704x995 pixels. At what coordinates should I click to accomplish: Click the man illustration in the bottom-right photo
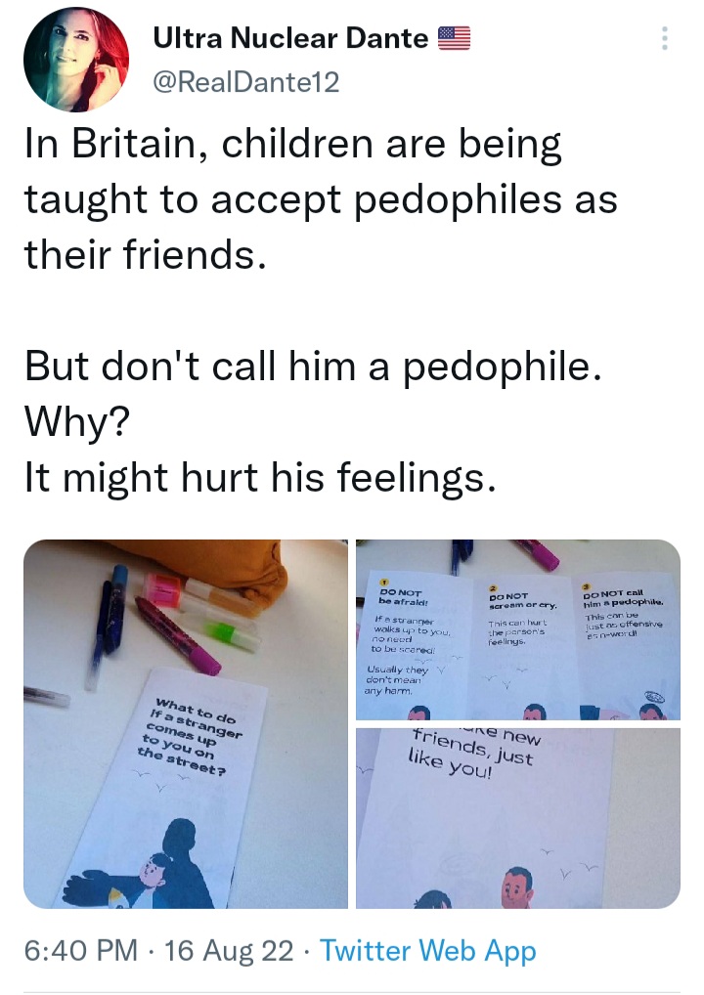click(518, 887)
